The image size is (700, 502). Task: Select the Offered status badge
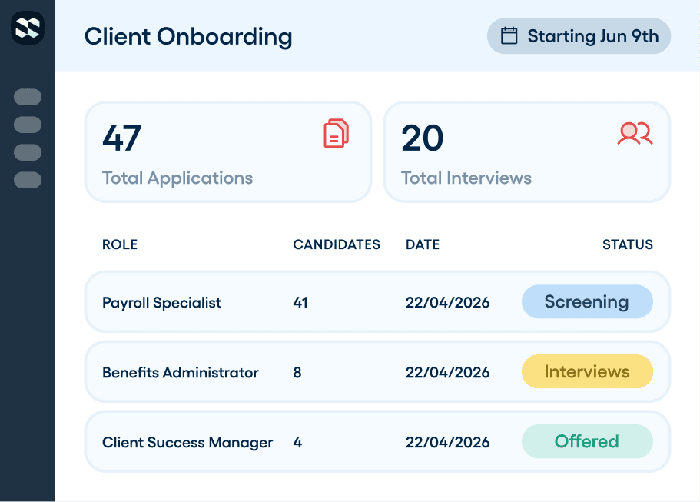[x=587, y=441]
